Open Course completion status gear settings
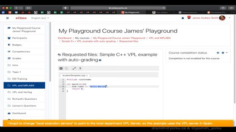 pyautogui.click(x=223, y=53)
